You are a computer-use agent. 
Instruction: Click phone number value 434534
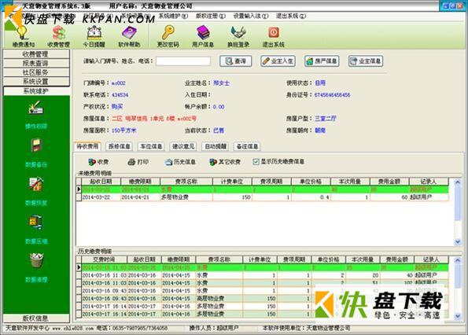(x=120, y=95)
